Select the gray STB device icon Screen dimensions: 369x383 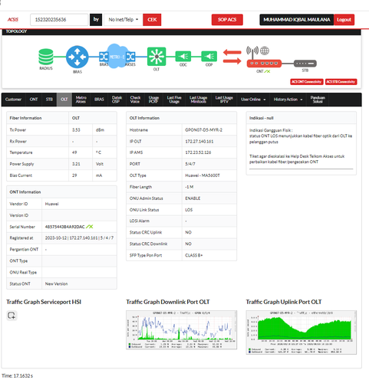pos(305,64)
